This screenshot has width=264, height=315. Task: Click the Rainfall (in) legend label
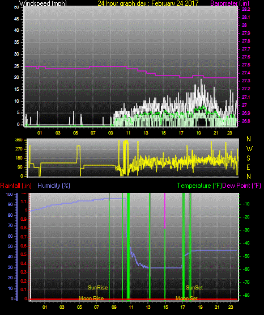click(x=16, y=186)
